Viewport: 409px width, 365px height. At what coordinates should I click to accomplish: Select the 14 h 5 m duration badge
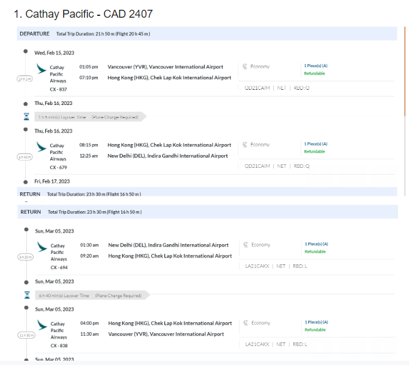point(25,79)
